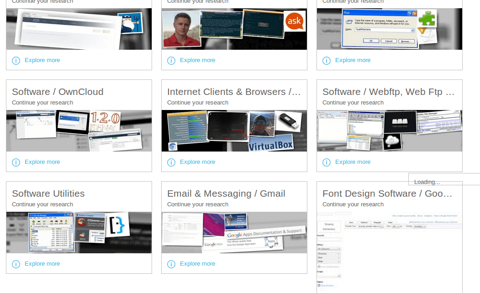This screenshot has width=480, height=293.
Task: Click the info icon in the Internet Clients & Browsers card
Action: [x=171, y=162]
